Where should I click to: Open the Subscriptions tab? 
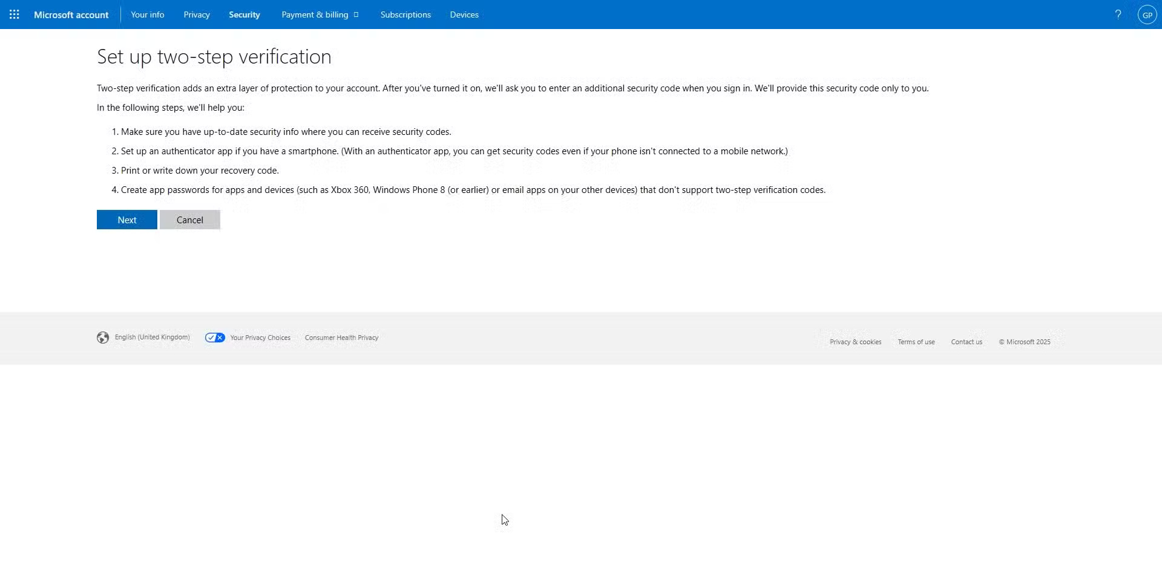coord(405,15)
